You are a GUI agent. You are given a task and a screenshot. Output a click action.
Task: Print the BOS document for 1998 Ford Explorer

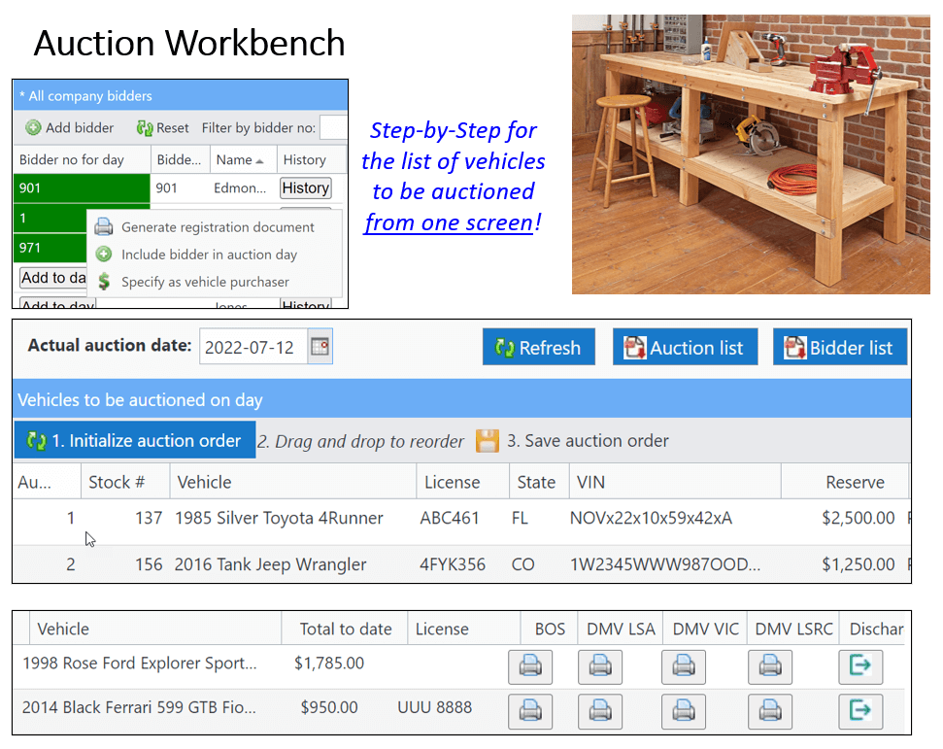point(529,666)
